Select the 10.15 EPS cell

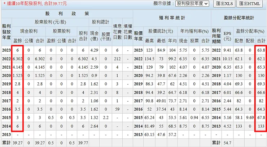(227, 59)
